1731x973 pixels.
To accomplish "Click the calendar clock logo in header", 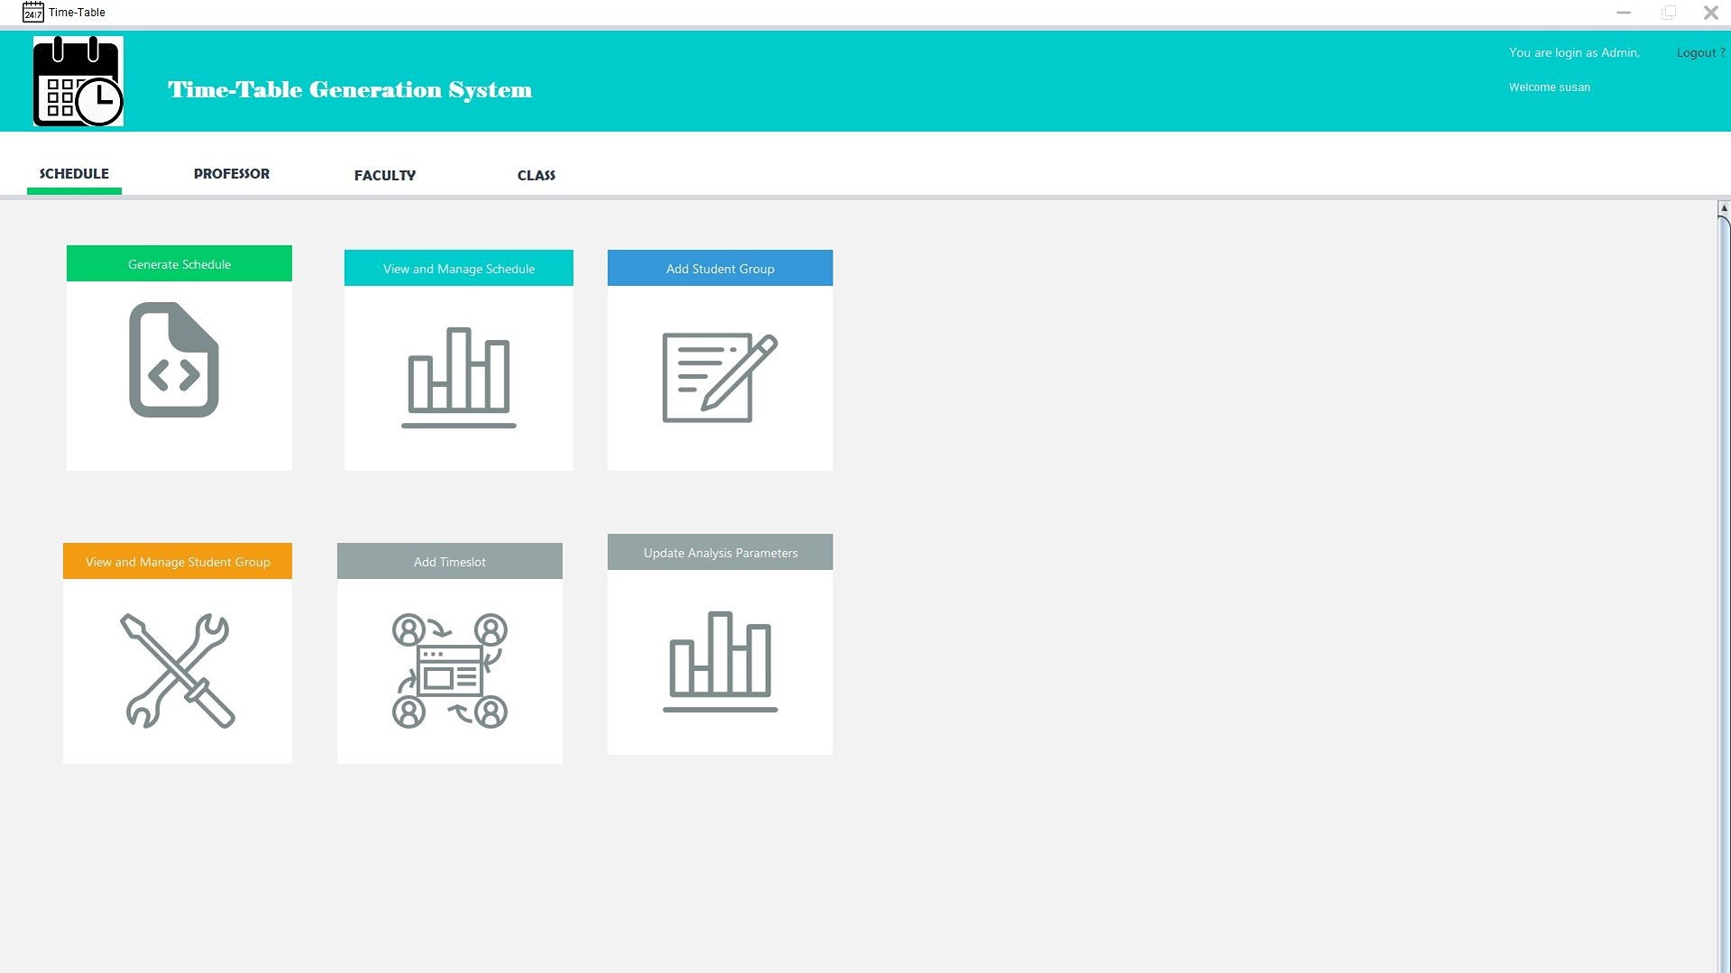I will click(x=78, y=81).
